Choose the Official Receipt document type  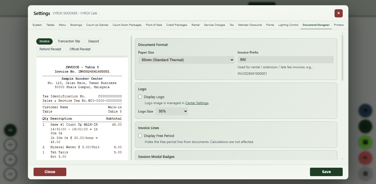(80, 49)
